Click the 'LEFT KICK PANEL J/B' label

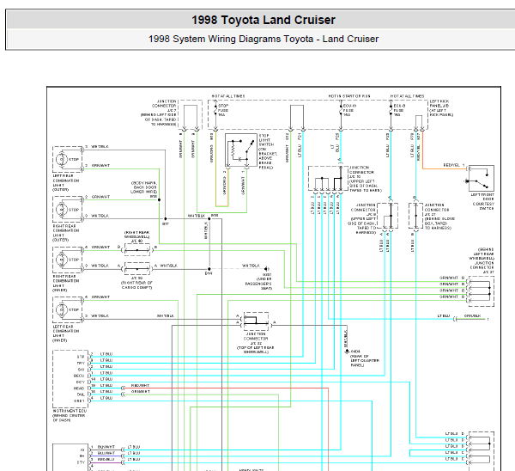click(x=441, y=108)
